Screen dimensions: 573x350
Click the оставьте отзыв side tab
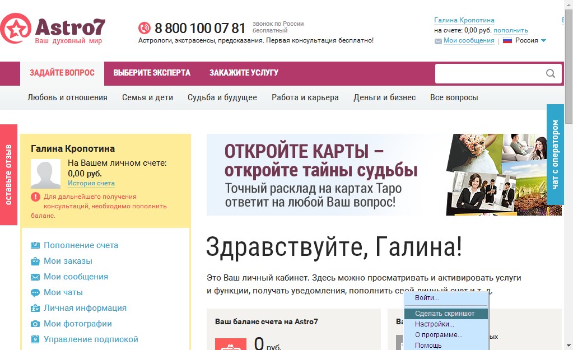(x=8, y=175)
